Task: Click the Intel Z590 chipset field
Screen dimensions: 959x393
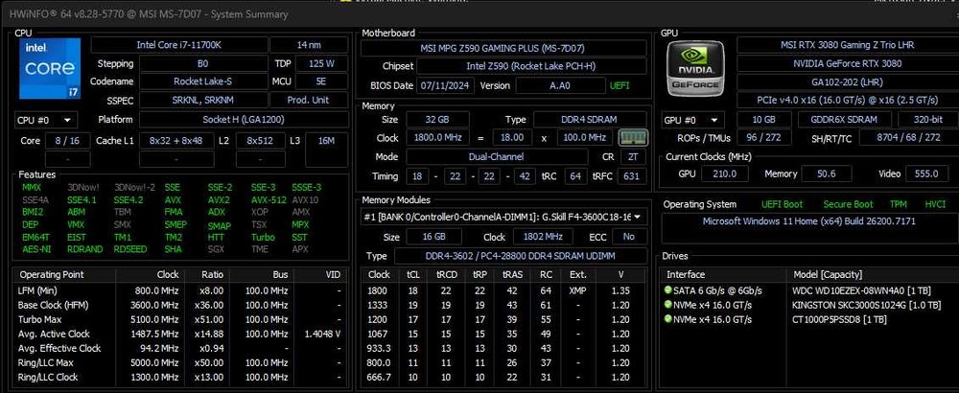Action: click(531, 66)
